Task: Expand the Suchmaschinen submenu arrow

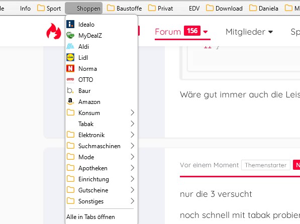Action: (132, 146)
